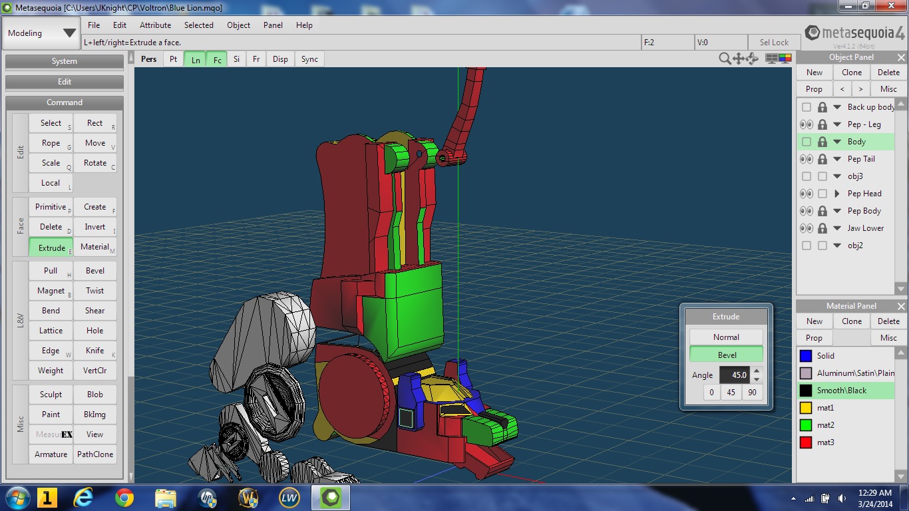Collapse the Body object arrow
The width and height of the screenshot is (909, 511).
837,142
